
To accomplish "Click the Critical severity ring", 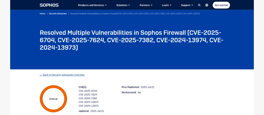I will pos(53,99).
